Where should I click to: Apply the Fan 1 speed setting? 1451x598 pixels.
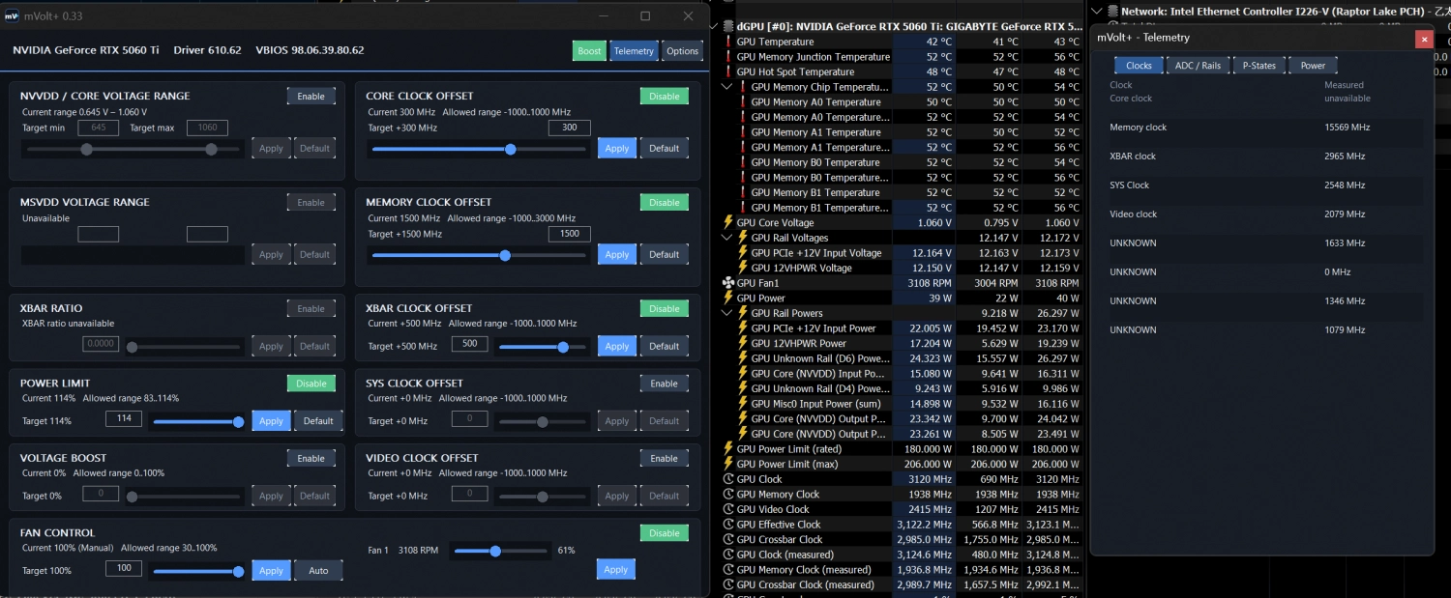616,569
